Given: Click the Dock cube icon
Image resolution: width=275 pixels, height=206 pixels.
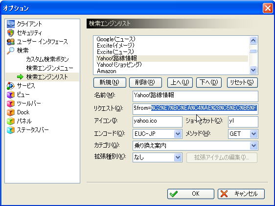Looking at the screenshot, I should (11, 112).
